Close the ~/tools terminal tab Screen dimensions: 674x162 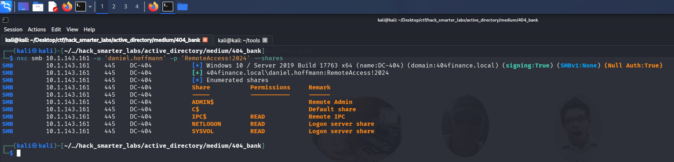(265, 40)
